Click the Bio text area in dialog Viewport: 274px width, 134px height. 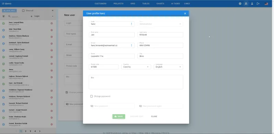(136, 82)
